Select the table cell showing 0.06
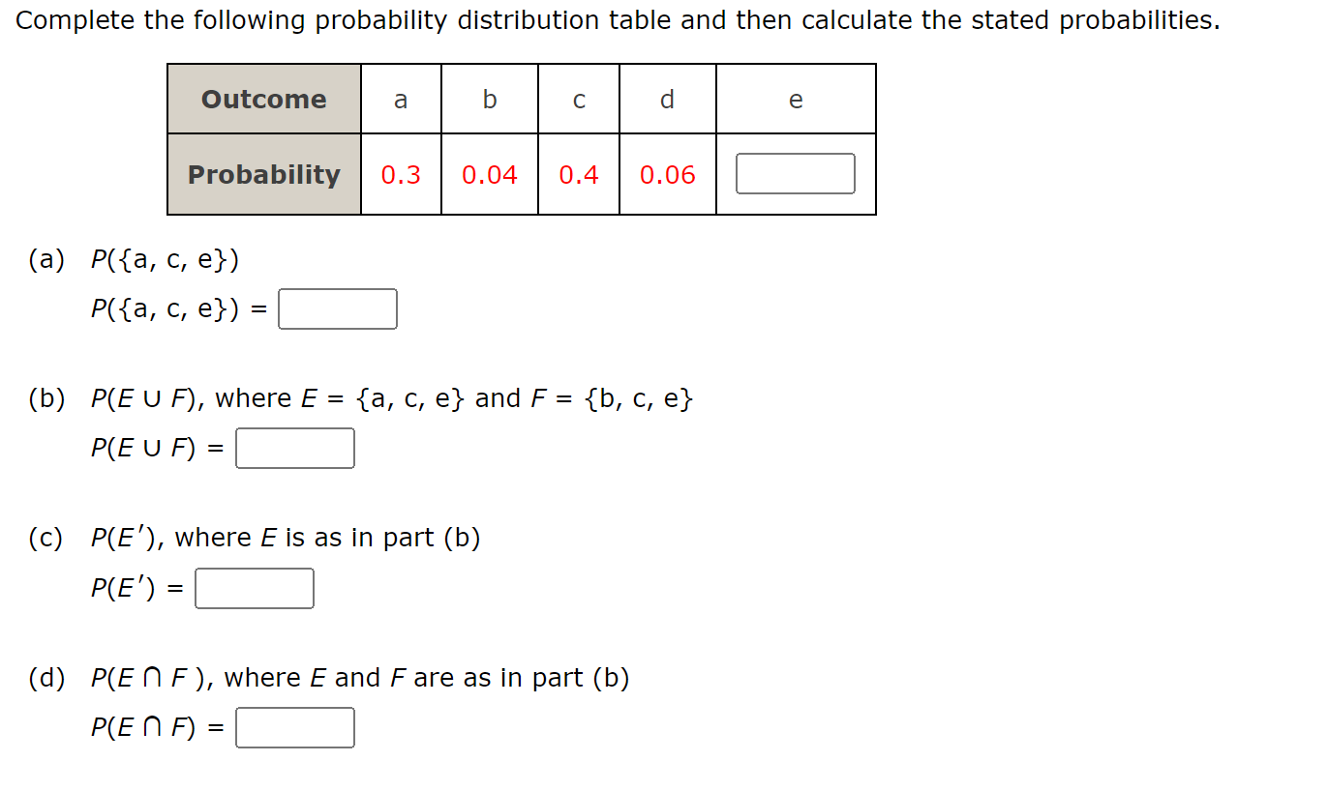Image resolution: width=1329 pixels, height=791 pixels. pyautogui.click(x=667, y=175)
